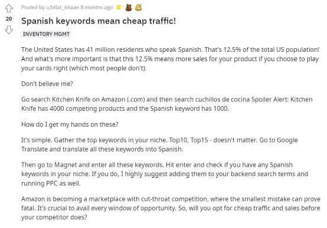Screen dimensions: 327x228
Task: Downvote the Spanish keywords post
Action: point(9,30)
